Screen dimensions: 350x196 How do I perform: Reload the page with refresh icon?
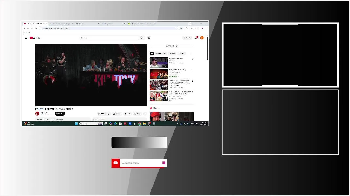tap(32, 29)
